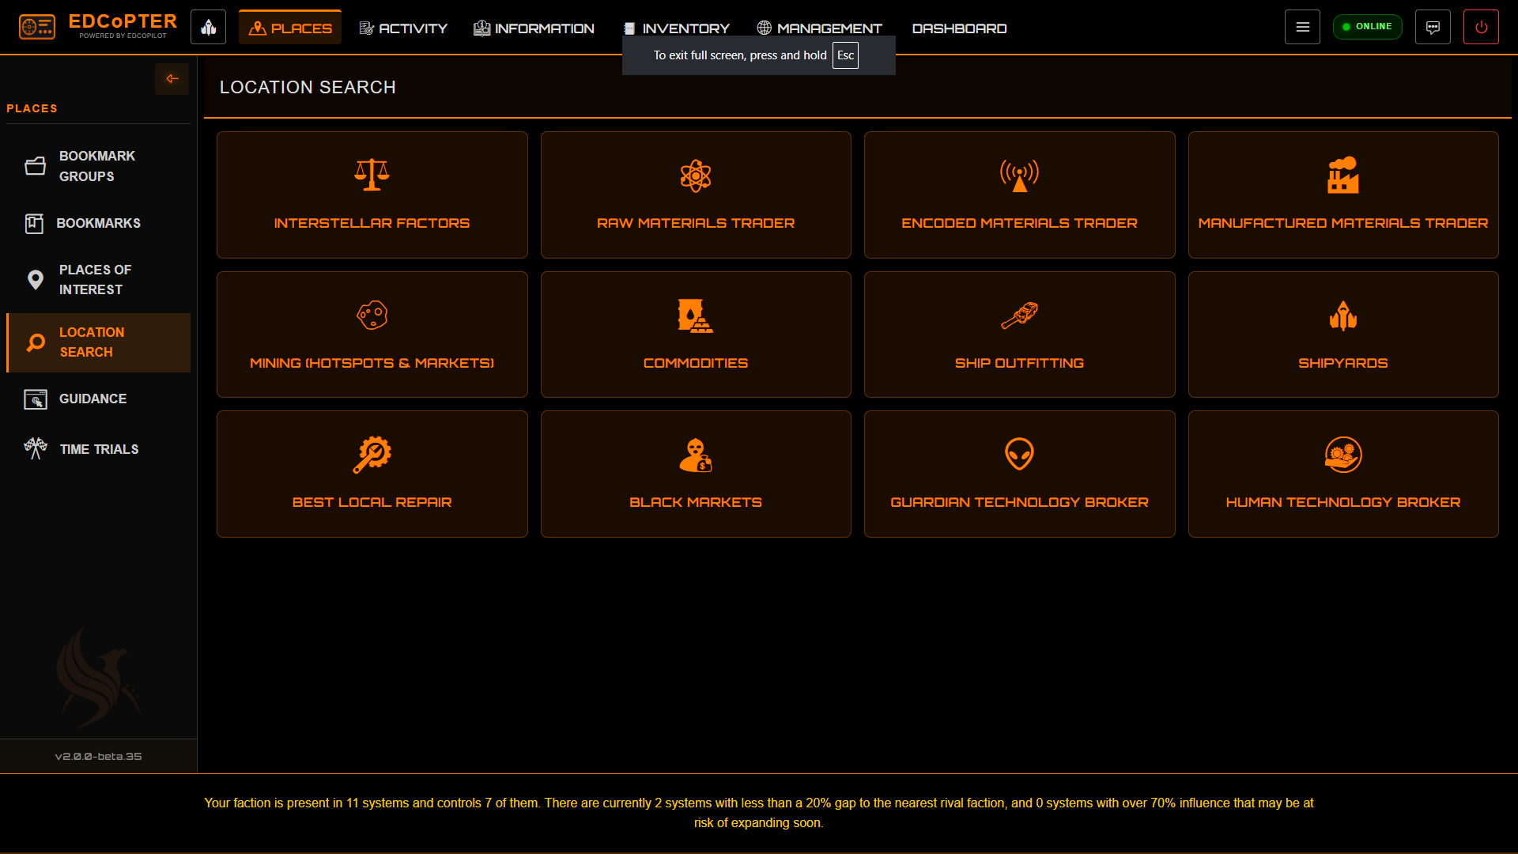This screenshot has width=1518, height=854.
Task: Go to the Dashboard tab
Action: tap(959, 28)
